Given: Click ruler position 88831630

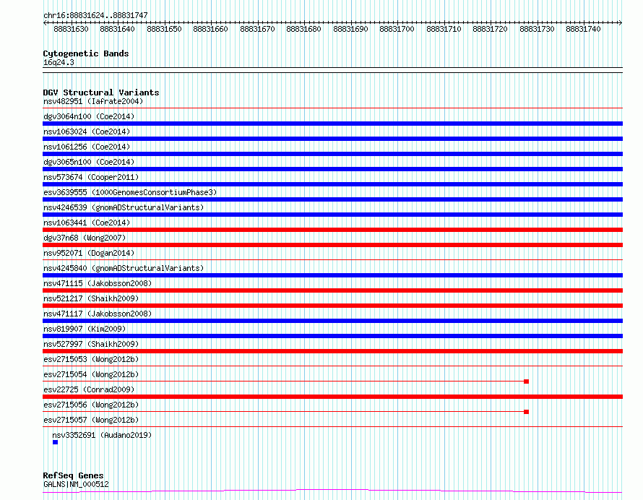Looking at the screenshot, I should point(71,29).
